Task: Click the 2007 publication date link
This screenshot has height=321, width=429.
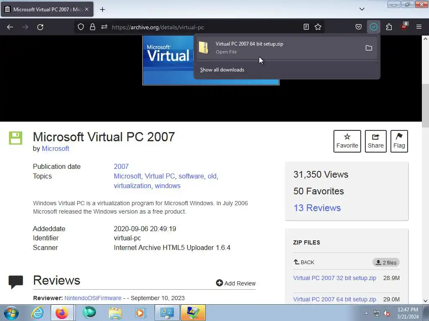Action: coord(121,166)
